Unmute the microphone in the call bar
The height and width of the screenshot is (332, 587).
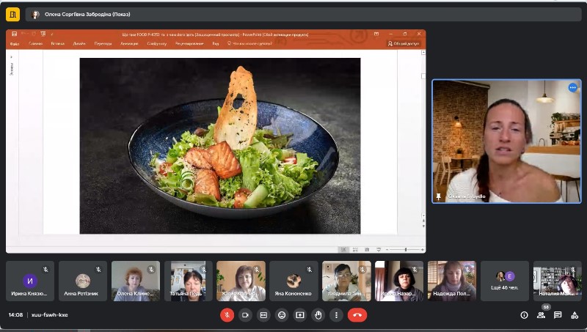(227, 315)
